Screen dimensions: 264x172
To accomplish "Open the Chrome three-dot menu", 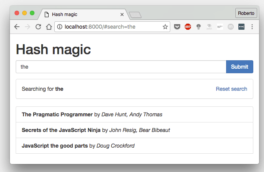I will coord(252,27).
